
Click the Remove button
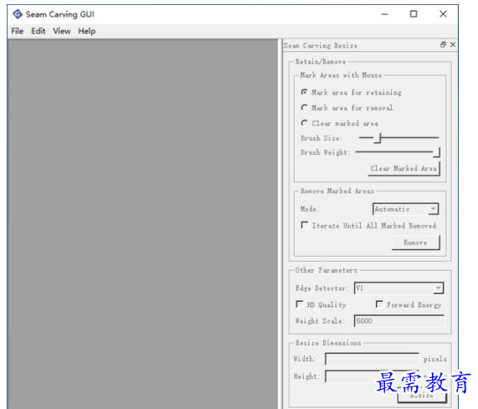coord(416,243)
